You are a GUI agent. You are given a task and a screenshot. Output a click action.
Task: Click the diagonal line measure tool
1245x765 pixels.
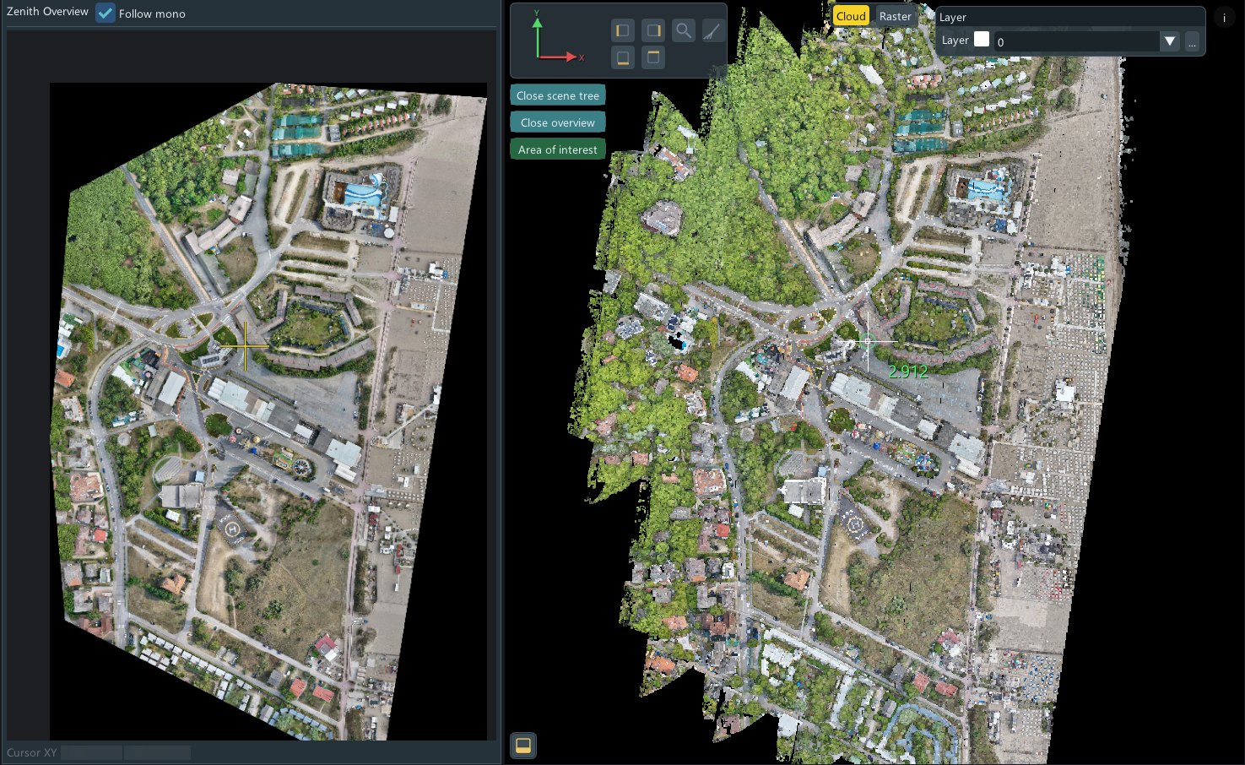click(x=713, y=31)
